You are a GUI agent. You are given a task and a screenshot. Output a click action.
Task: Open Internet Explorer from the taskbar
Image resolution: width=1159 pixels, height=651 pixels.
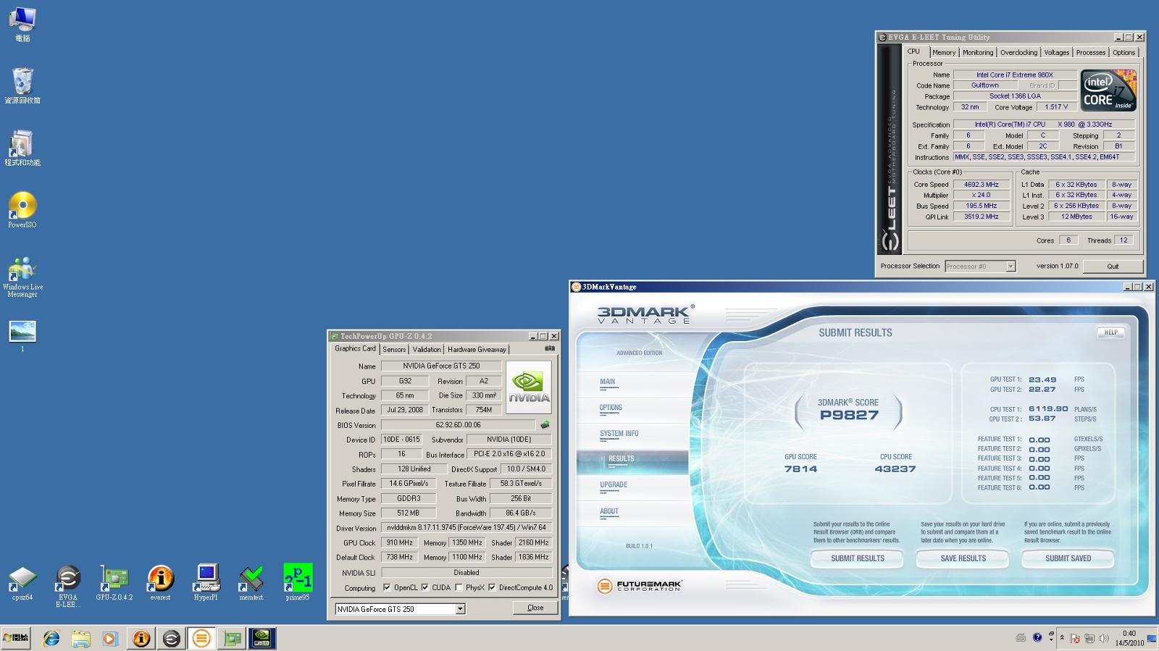[51, 638]
